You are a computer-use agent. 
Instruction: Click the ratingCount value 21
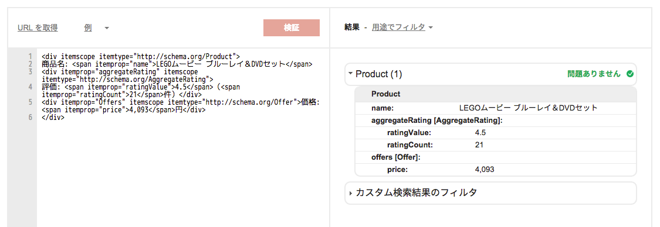[x=479, y=145]
